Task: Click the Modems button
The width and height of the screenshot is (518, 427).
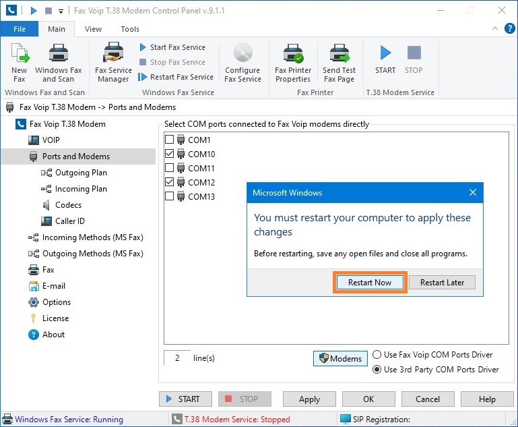Action: tap(340, 359)
